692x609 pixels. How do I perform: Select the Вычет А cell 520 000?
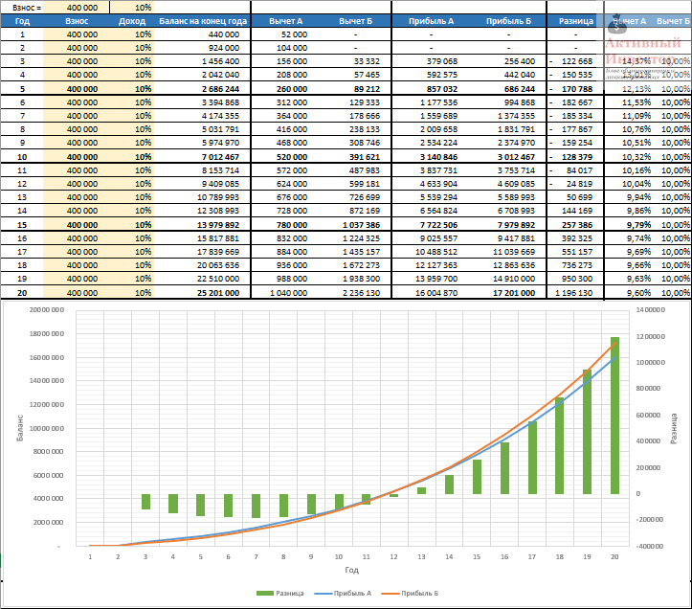292,157
